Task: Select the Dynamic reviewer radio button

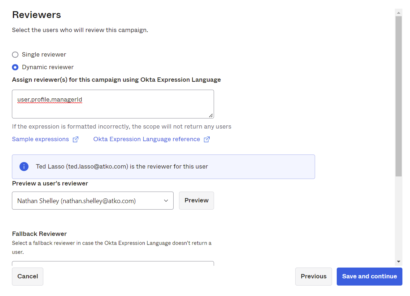Action: (x=15, y=67)
